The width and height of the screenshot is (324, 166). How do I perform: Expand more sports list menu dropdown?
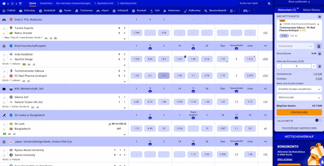233,11
